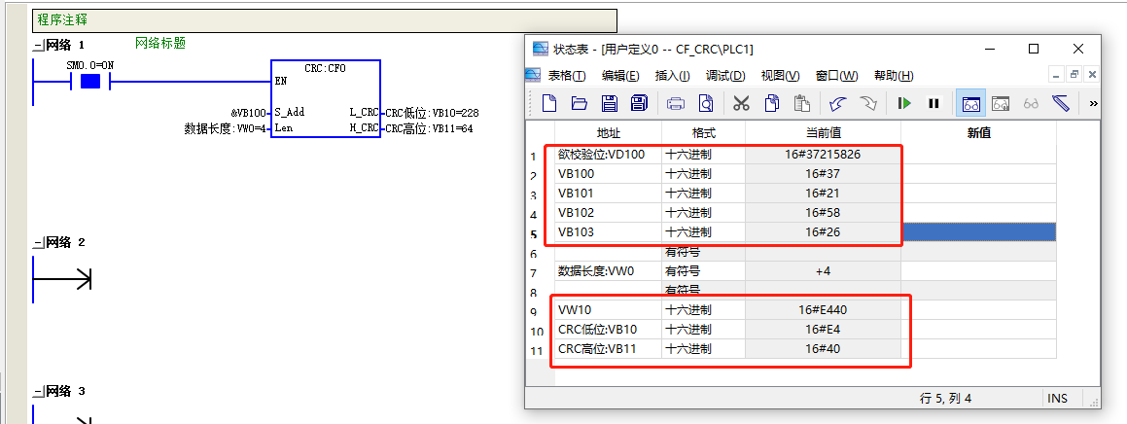
Task: Click the 地址 column header
Action: 608,133
